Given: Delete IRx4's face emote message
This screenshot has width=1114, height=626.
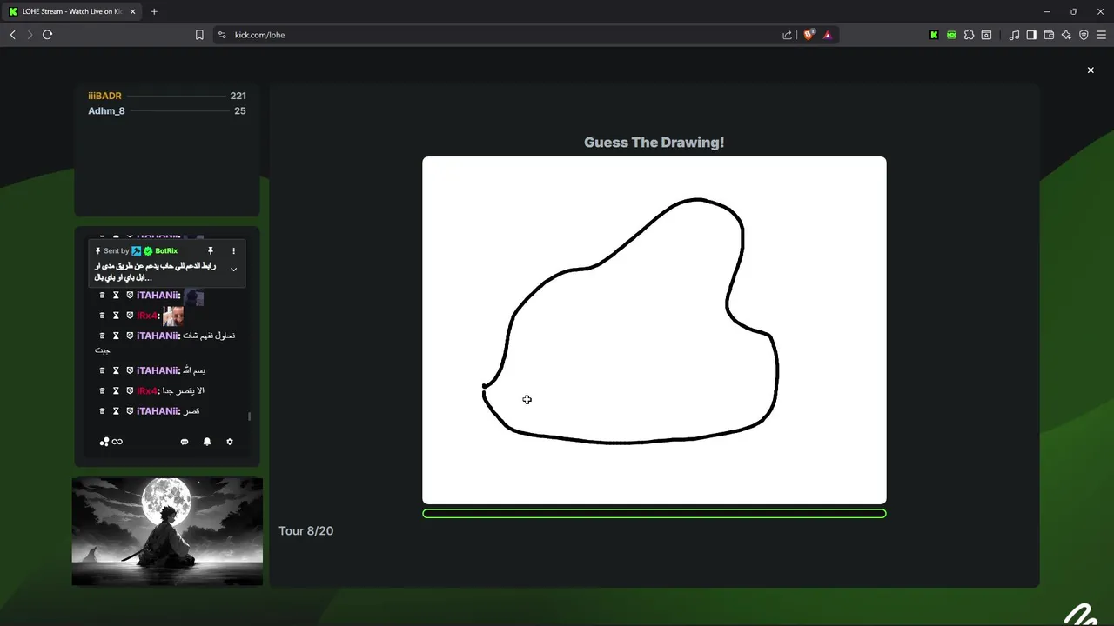Looking at the screenshot, I should [102, 316].
